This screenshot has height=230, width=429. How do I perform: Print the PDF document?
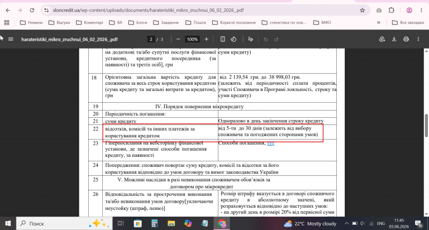[x=406, y=39]
